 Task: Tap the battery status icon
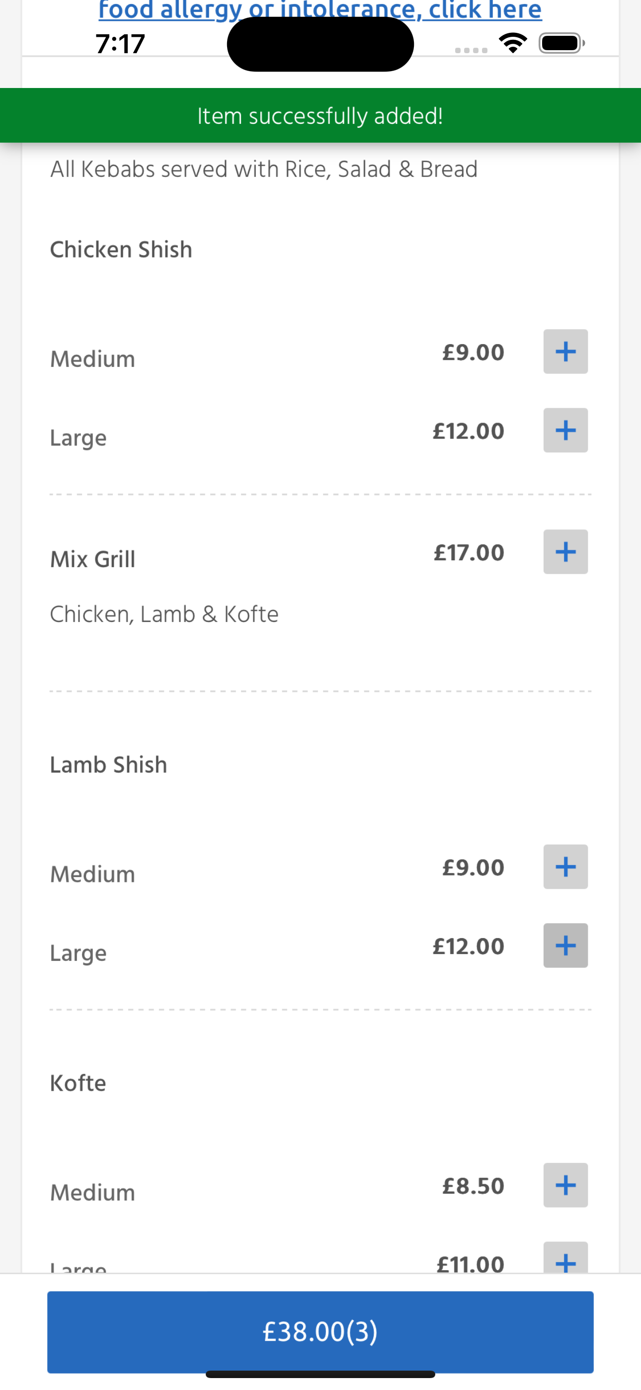tap(561, 43)
